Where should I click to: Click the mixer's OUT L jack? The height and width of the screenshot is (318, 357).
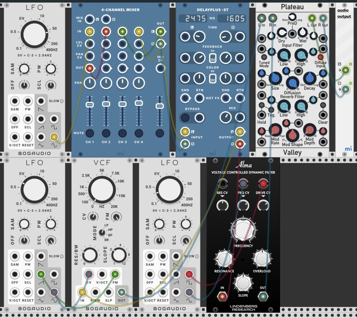[x=160, y=31]
